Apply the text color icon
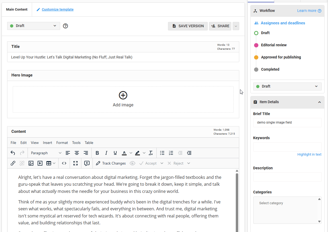 point(124,153)
